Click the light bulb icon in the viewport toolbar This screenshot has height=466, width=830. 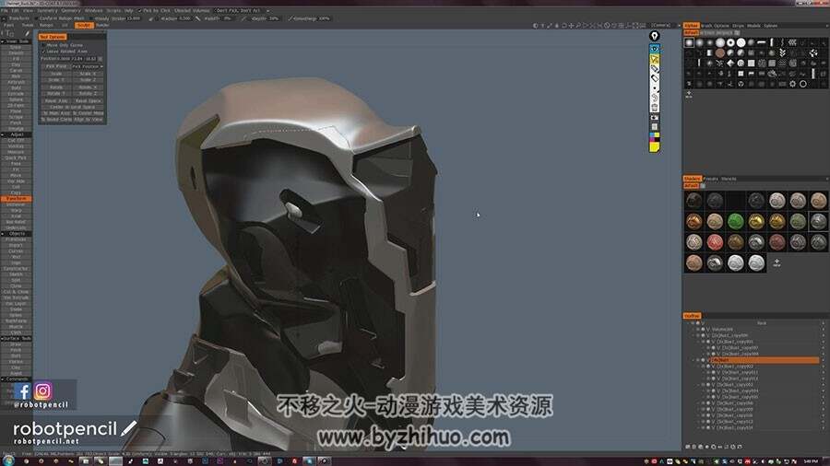(655, 36)
